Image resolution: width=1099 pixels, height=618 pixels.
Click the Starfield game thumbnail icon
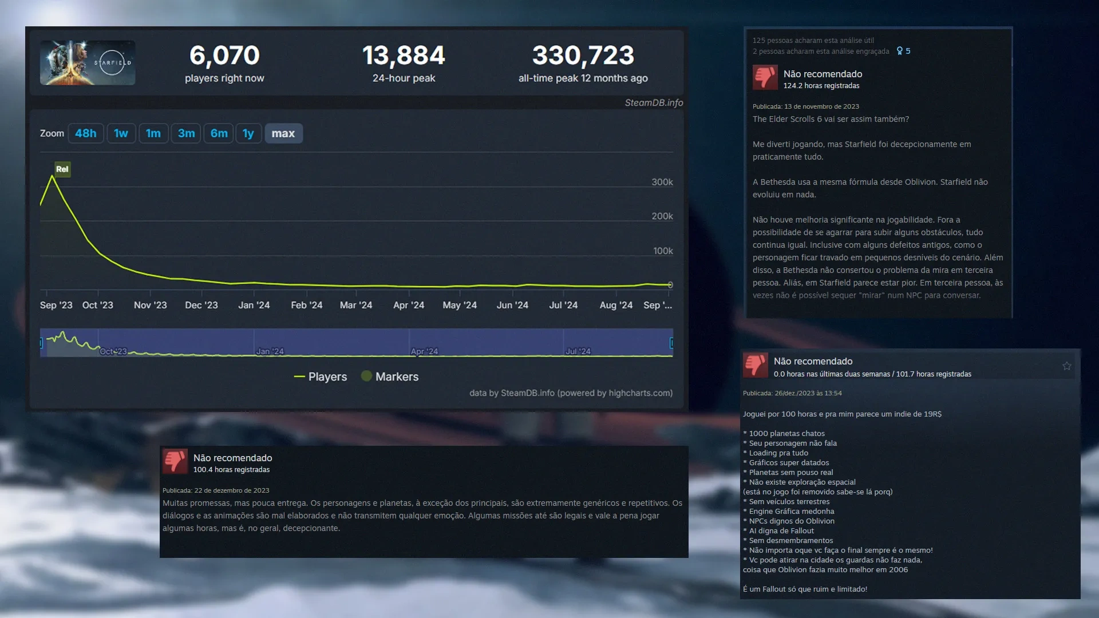click(88, 62)
